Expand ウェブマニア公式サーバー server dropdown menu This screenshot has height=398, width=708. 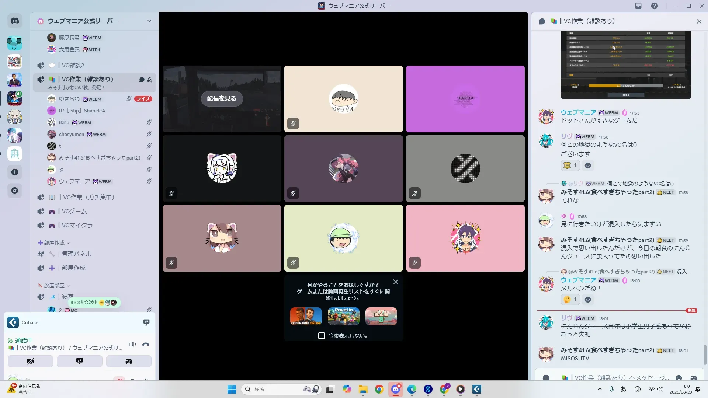coord(149,21)
